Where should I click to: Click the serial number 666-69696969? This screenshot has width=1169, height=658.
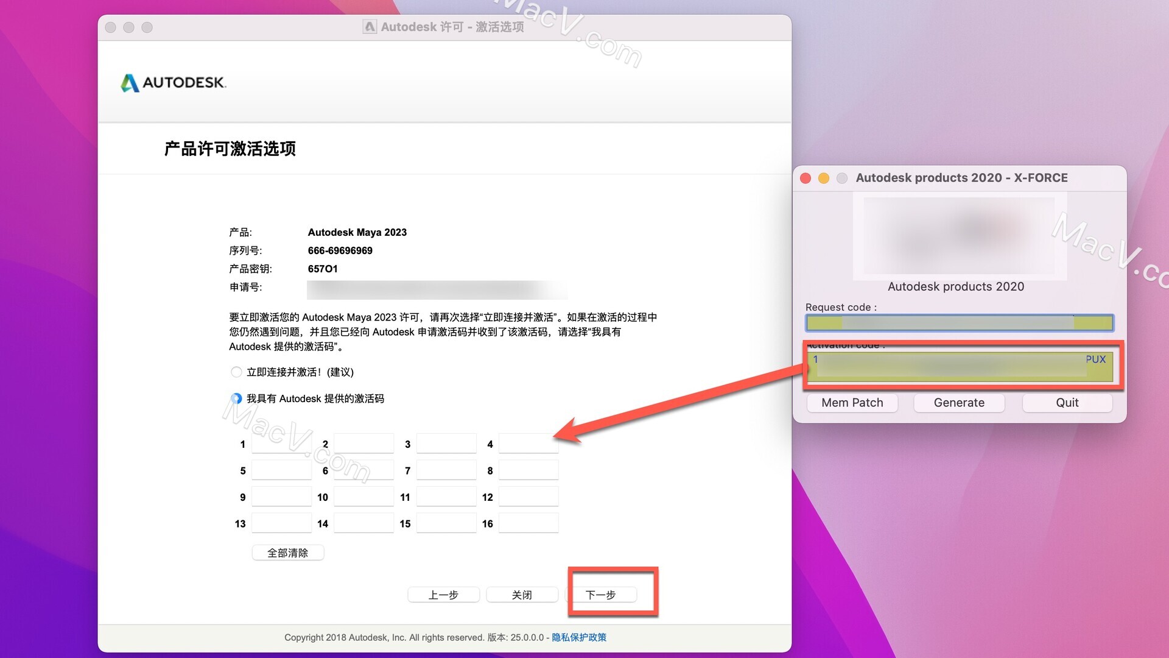coord(340,250)
